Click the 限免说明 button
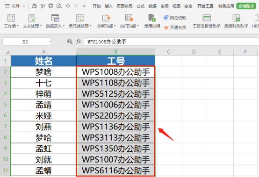The height and width of the screenshot is (177, 259). click(175, 17)
